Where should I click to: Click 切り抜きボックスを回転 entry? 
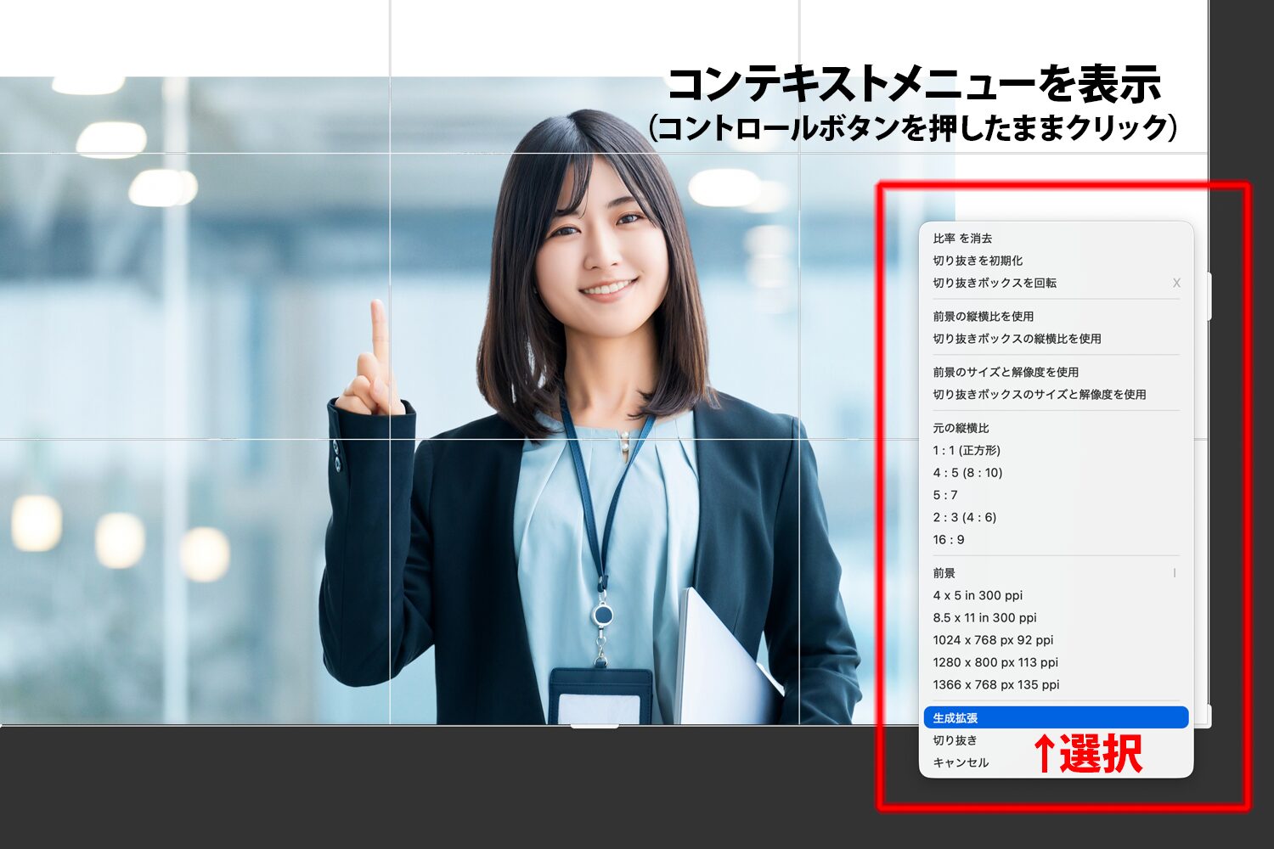click(x=995, y=283)
